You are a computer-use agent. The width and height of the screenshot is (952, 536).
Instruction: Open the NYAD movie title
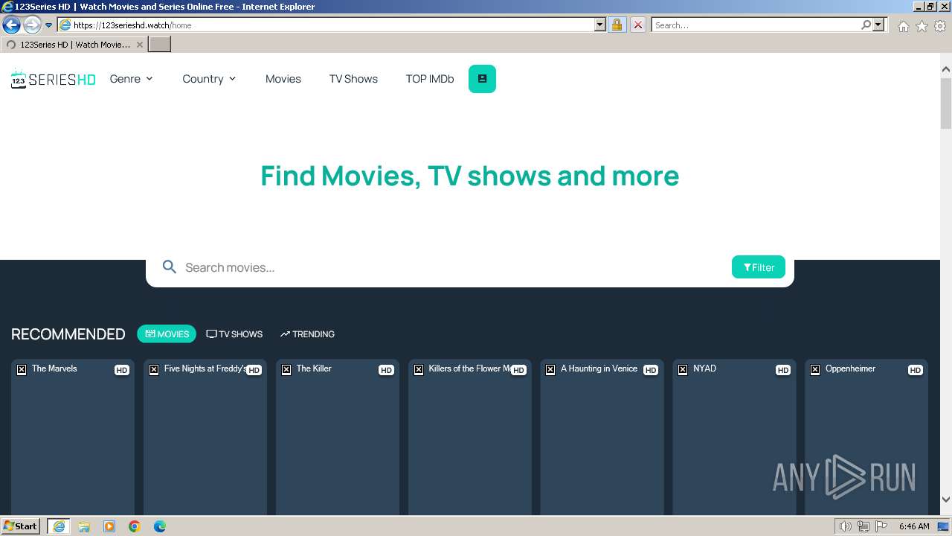coord(704,368)
